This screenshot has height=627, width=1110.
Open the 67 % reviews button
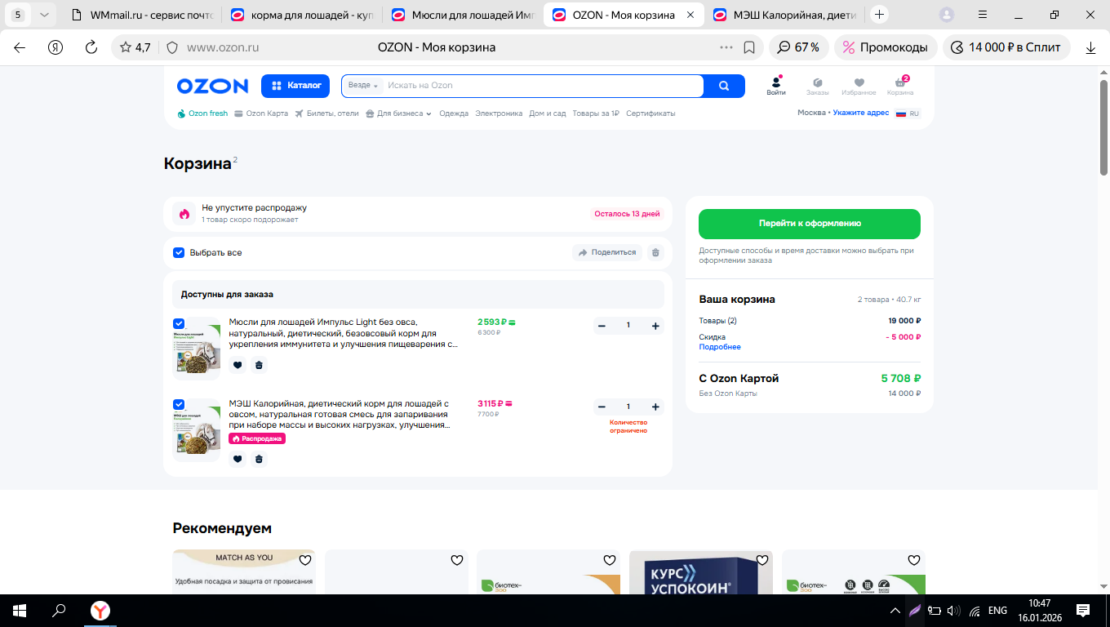pyautogui.click(x=798, y=47)
